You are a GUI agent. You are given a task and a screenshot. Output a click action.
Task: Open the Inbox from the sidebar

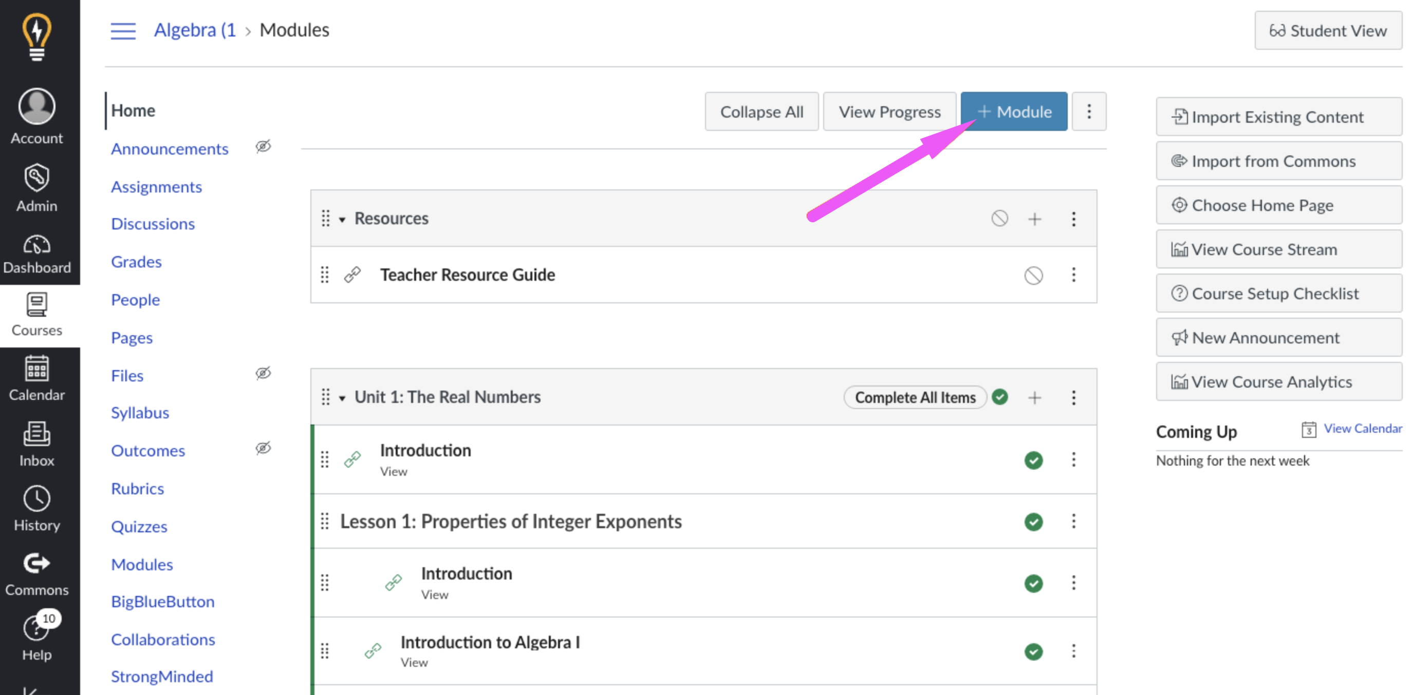click(36, 444)
